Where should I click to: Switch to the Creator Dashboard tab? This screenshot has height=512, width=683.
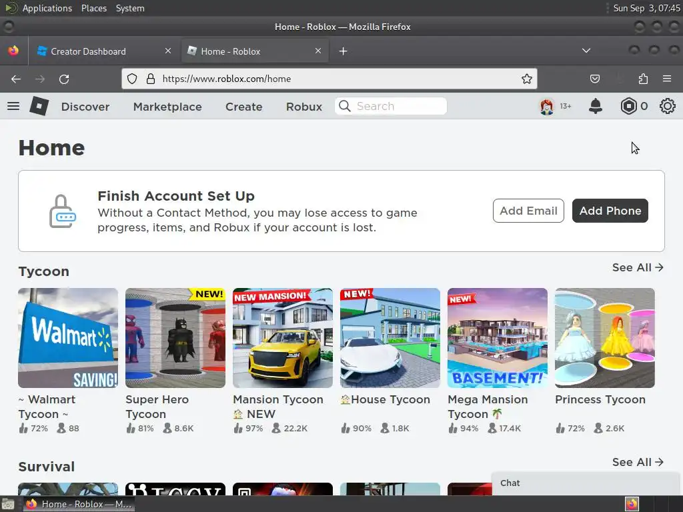click(103, 51)
